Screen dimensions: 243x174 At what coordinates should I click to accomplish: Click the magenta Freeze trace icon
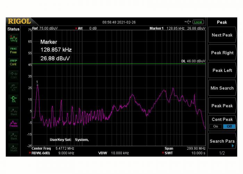pyautogui.click(x=13, y=124)
